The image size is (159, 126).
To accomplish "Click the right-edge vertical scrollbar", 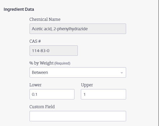I will coord(158,63).
